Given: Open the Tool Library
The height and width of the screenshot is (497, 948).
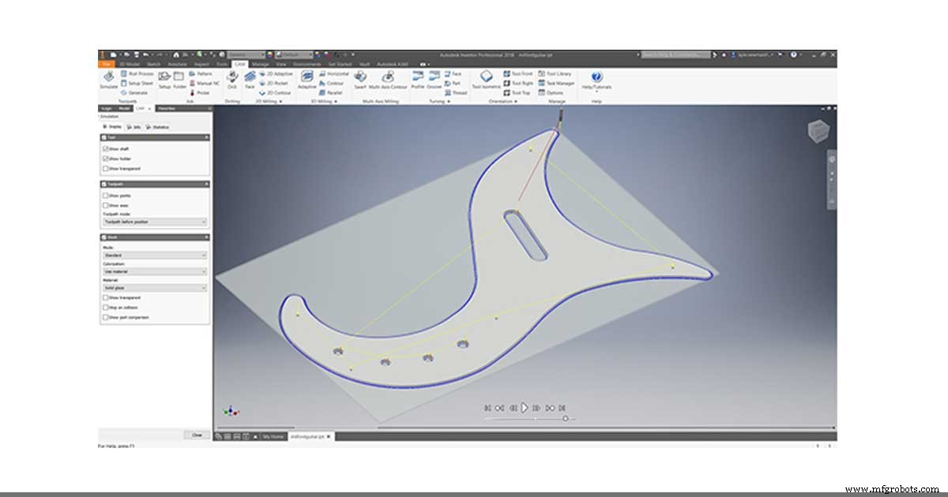Looking at the screenshot, I should pyautogui.click(x=555, y=72).
